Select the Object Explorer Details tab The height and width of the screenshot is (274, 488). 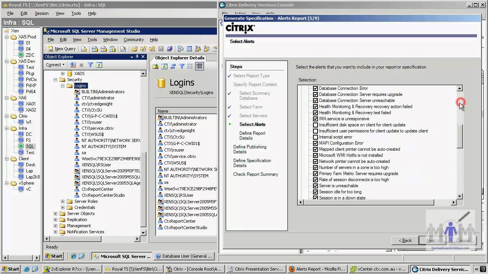coord(180,58)
